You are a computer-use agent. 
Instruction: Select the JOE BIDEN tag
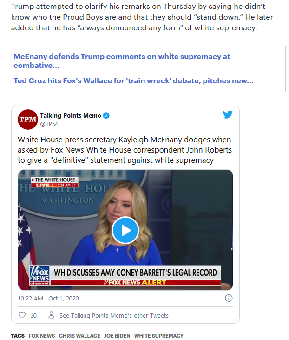117,336
